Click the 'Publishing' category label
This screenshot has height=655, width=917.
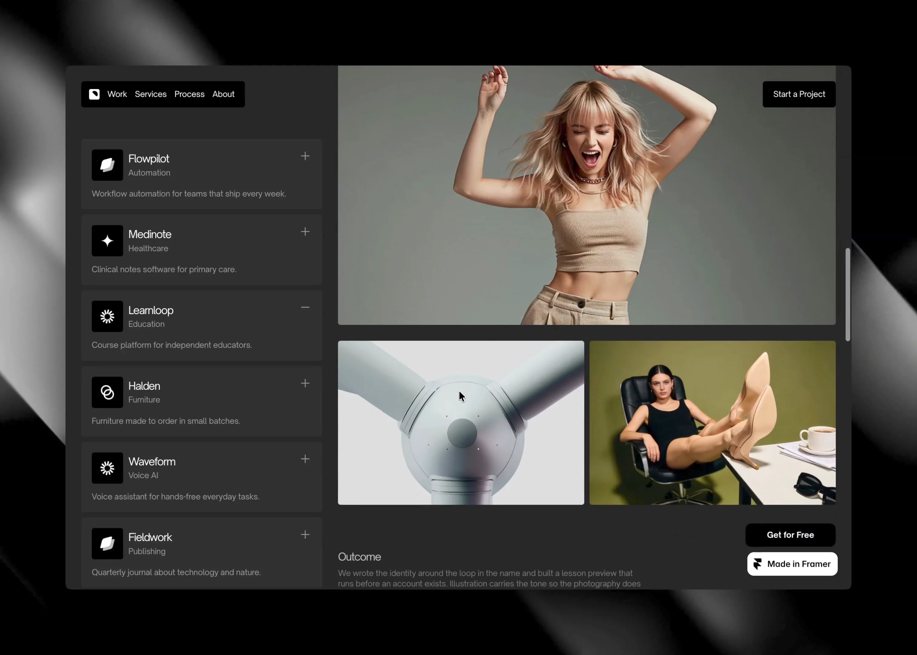(147, 551)
